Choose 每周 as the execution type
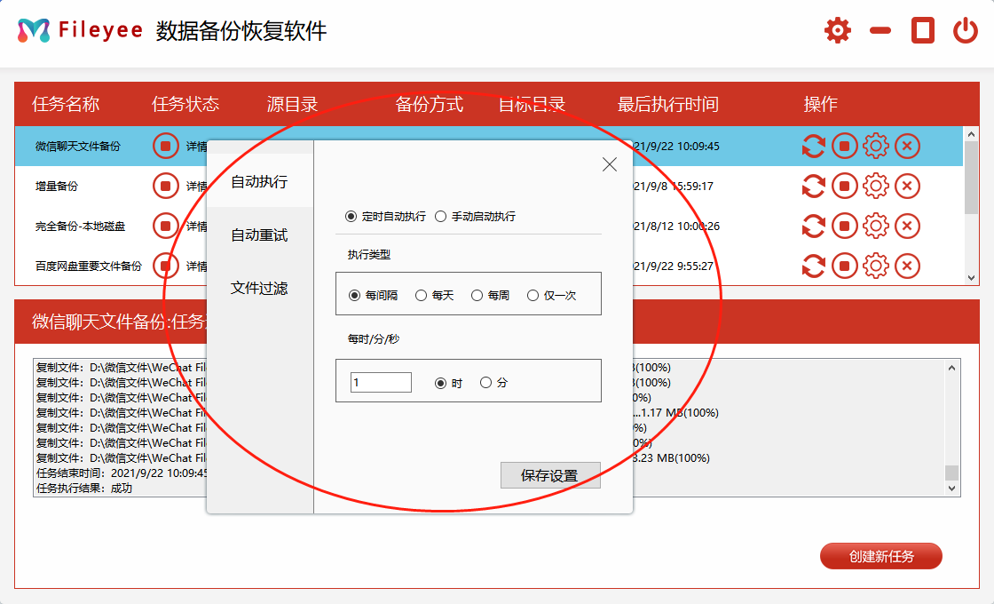Viewport: 994px width, 604px height. [478, 295]
